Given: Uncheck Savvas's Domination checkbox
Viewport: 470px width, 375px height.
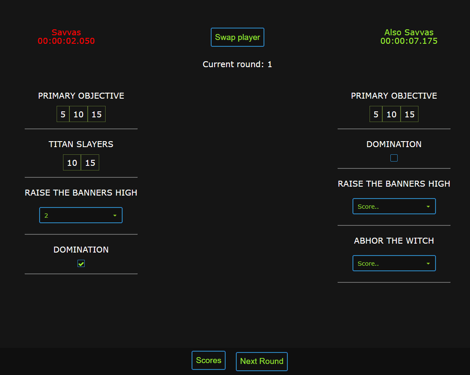Looking at the screenshot, I should click(x=81, y=263).
